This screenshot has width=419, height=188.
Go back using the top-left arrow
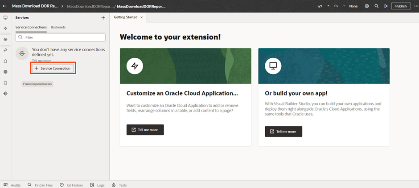click(4, 6)
